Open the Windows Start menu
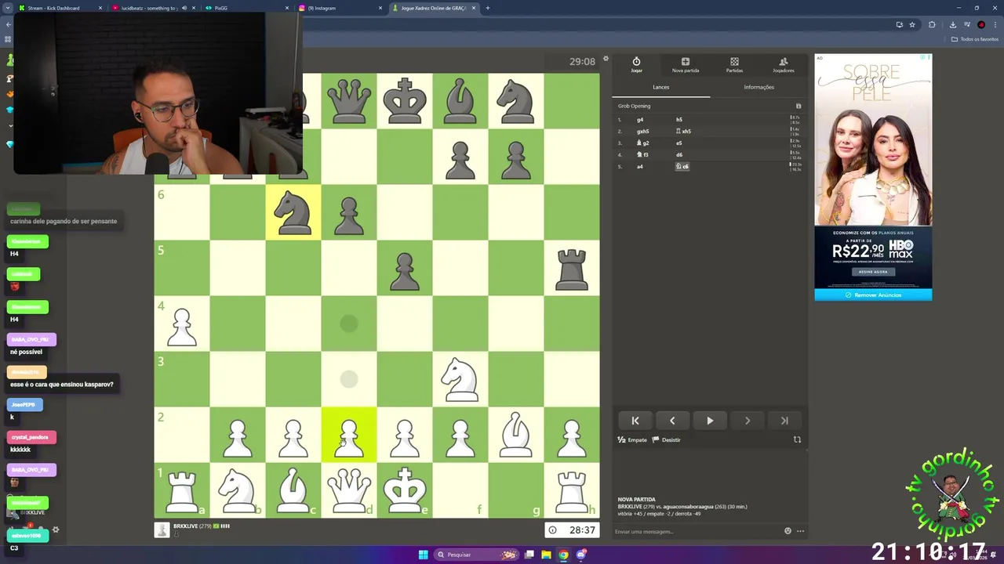Viewport: 1004px width, 564px height. pyautogui.click(x=424, y=555)
